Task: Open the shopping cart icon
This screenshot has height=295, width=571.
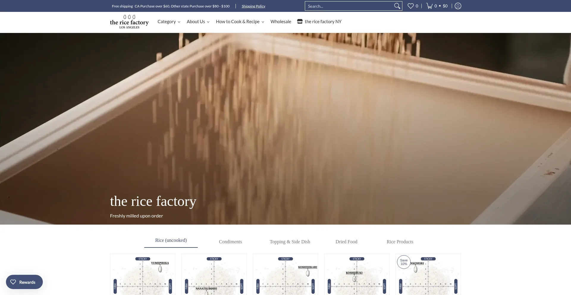Action: [x=429, y=6]
